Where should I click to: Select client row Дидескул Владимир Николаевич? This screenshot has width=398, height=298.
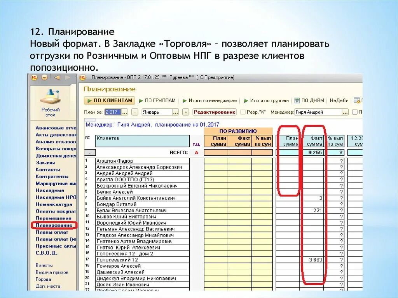[143, 279]
